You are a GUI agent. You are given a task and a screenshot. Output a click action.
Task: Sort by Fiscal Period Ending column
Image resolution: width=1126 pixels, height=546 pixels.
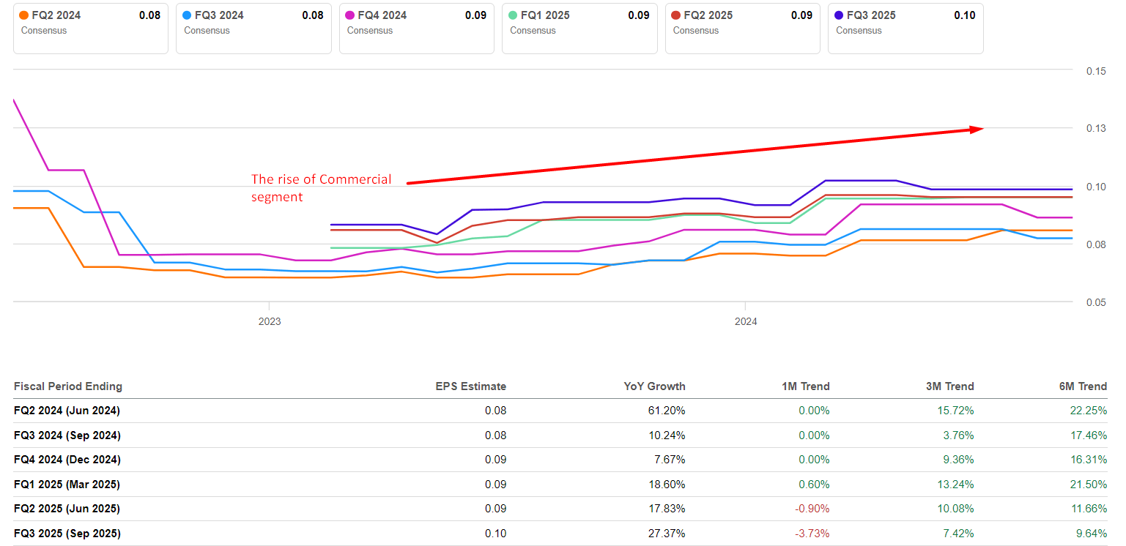click(x=68, y=386)
